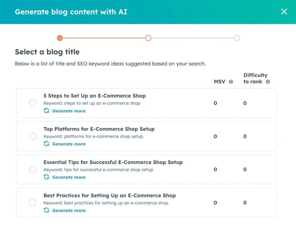Pick "Best Practices for Setting Up" radio button

point(33,203)
